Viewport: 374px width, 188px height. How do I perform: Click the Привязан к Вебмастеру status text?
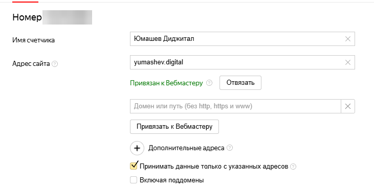click(166, 83)
